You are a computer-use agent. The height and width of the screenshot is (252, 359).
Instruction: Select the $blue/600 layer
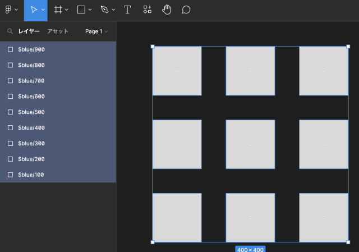pyautogui.click(x=58, y=97)
